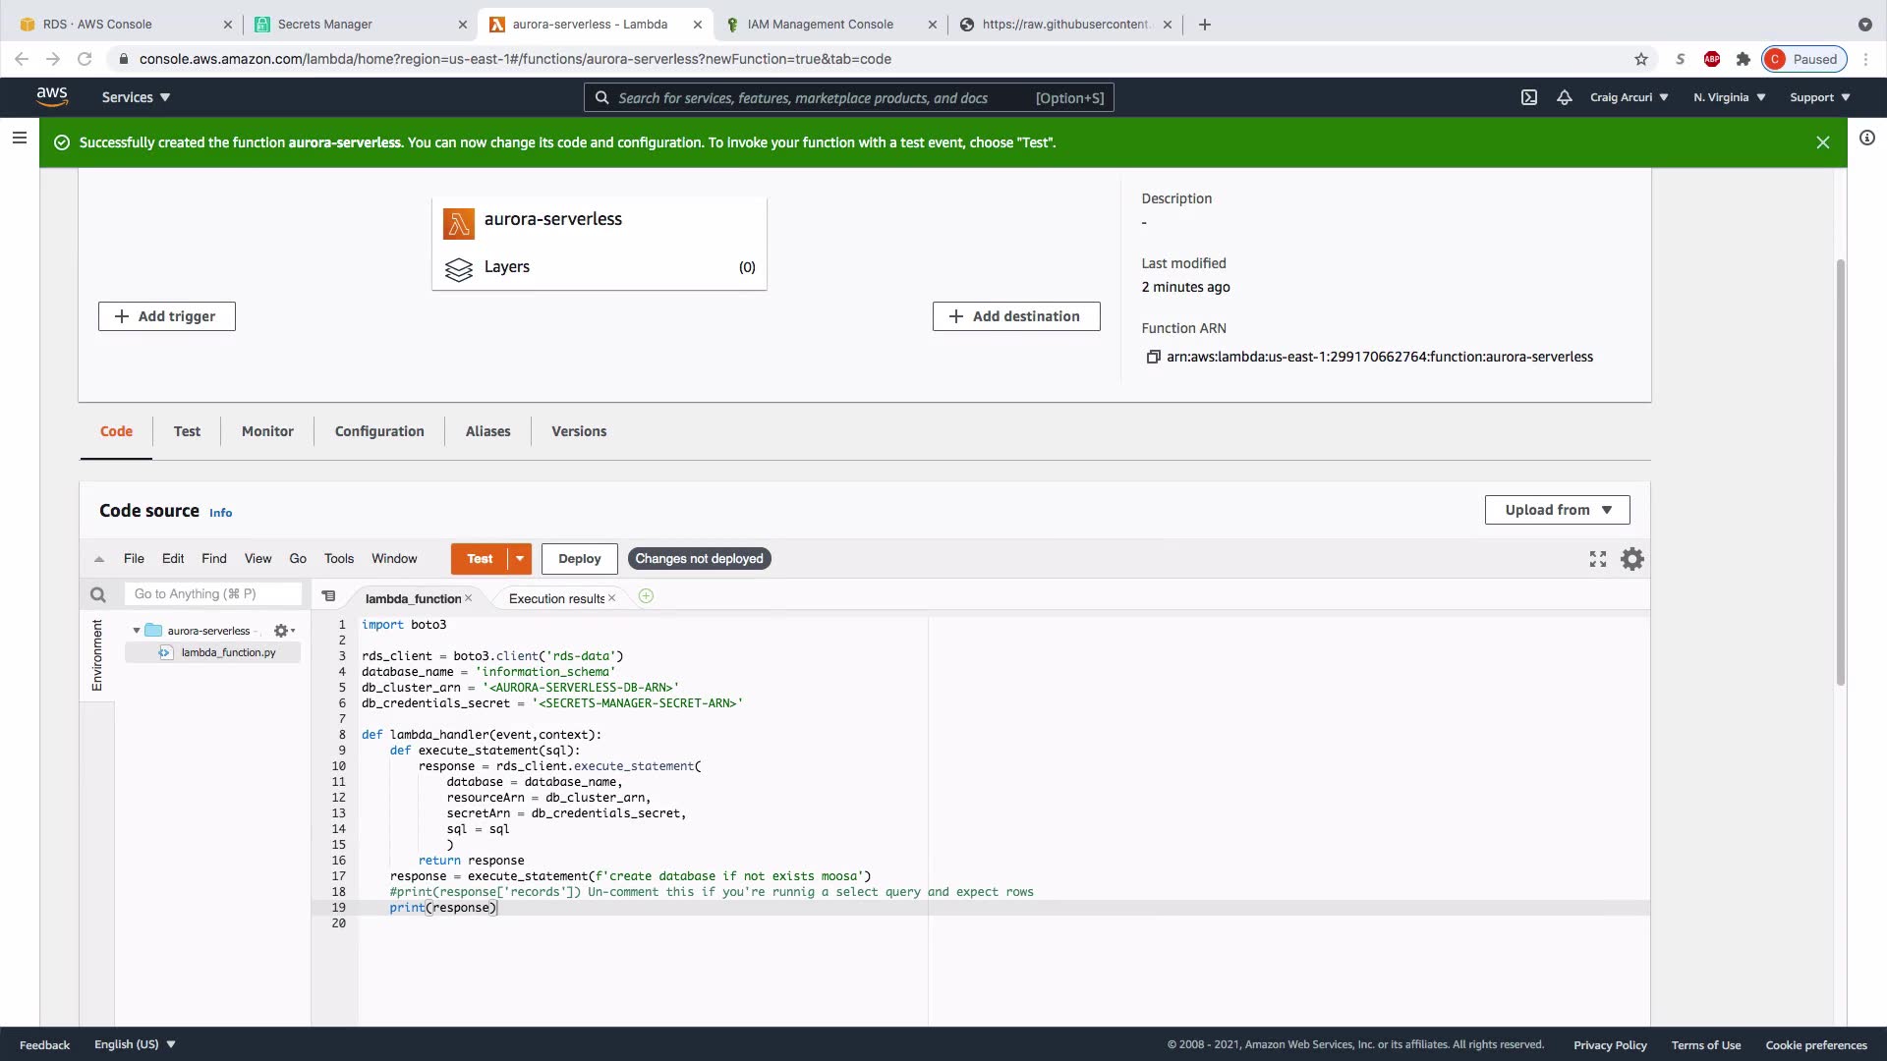Collapse the aurora-serverless folder tree
This screenshot has width=1887, height=1061.
click(136, 631)
